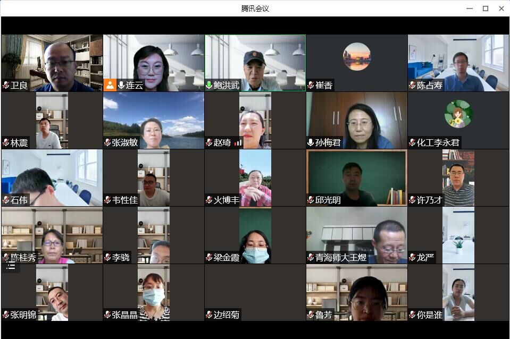Click the name label 你是谁
The width and height of the screenshot is (510, 339).
(429, 315)
